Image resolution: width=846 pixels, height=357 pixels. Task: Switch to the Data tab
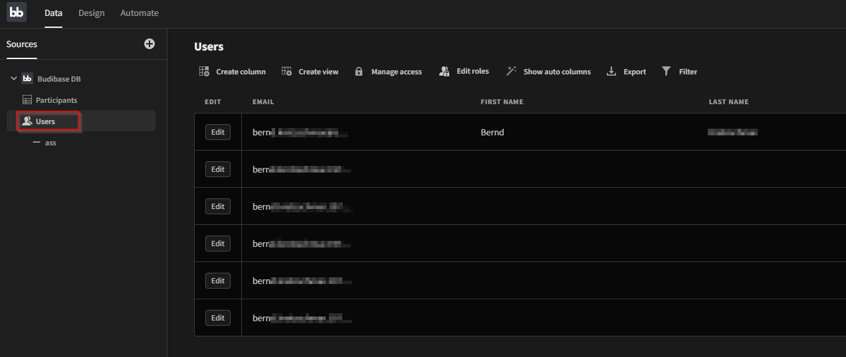(53, 13)
